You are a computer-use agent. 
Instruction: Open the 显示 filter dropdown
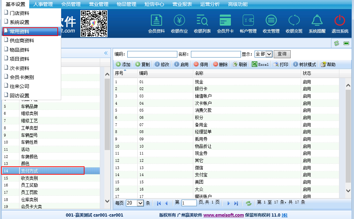point(263,54)
